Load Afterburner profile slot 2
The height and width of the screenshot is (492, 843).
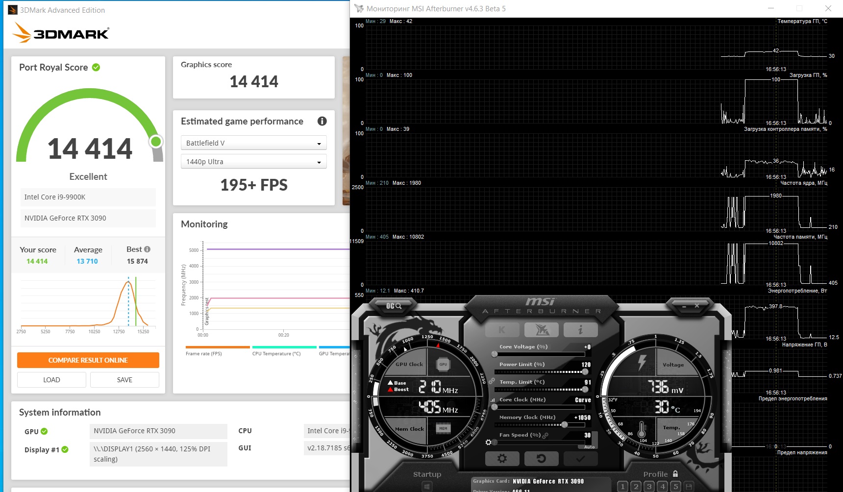pyautogui.click(x=636, y=486)
